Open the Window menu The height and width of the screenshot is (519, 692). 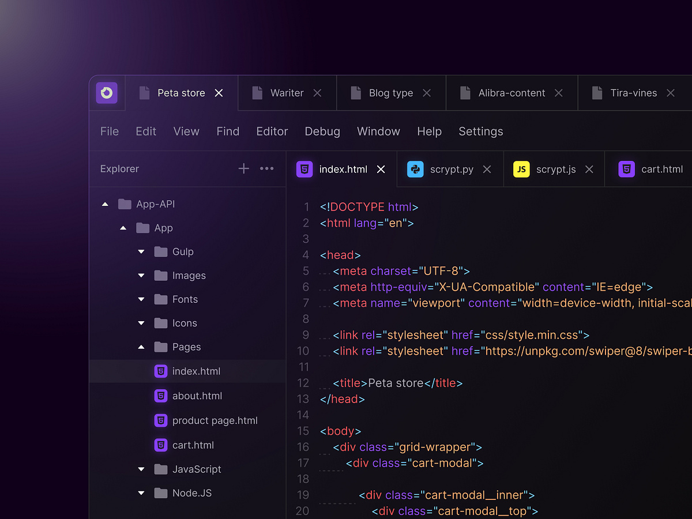378,131
